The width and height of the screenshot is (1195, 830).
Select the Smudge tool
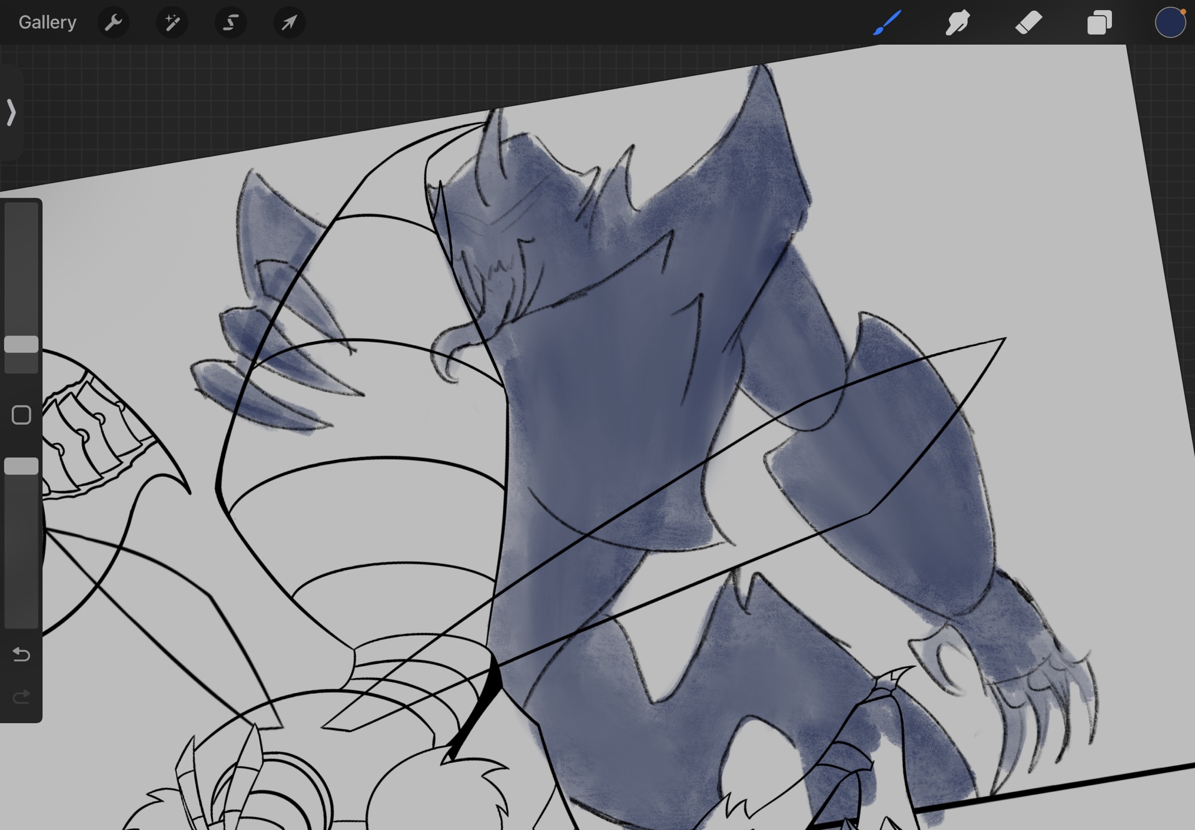click(x=957, y=23)
